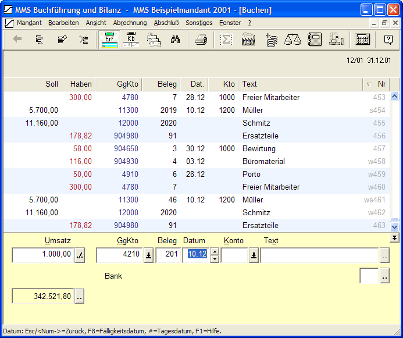Open the calculator keyboard icon
Screen dimensions: 403x338
point(362,40)
